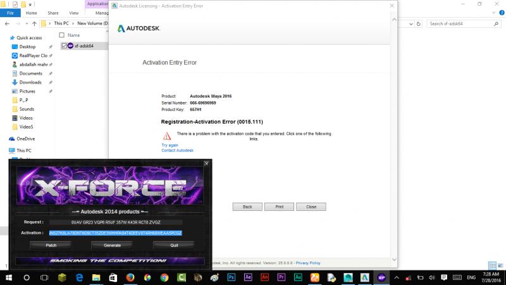Open the Privacy Policy link
Viewport: 506px width, 285px height.
click(308, 263)
